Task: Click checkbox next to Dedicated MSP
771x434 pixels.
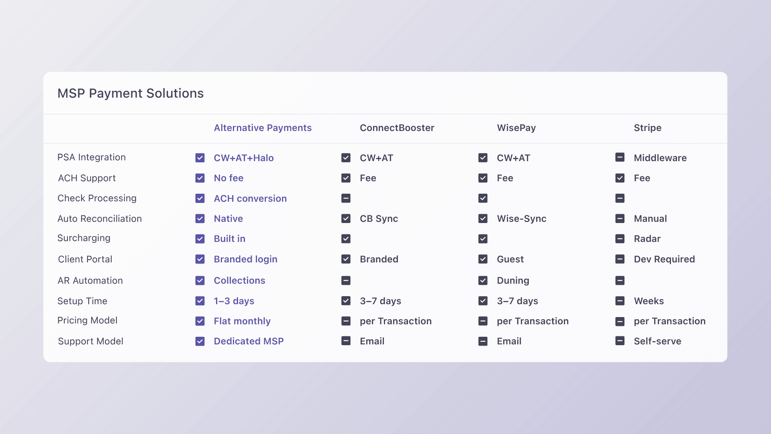Action: (x=200, y=341)
